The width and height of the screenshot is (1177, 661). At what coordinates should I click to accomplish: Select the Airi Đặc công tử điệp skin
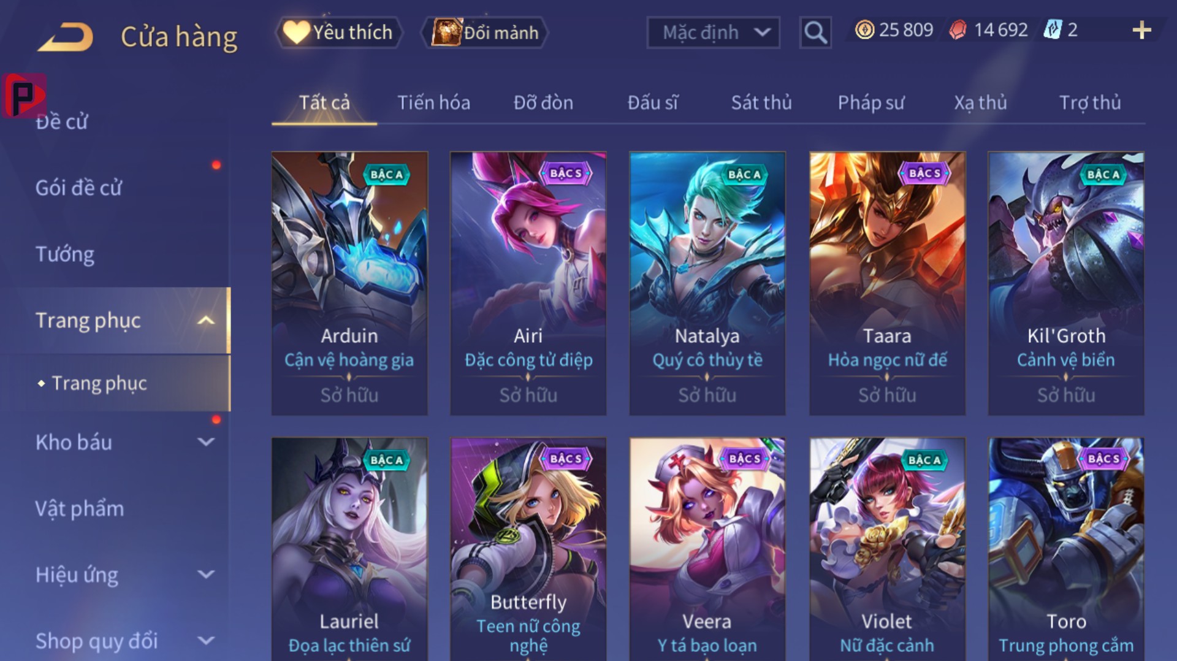pyautogui.click(x=528, y=283)
